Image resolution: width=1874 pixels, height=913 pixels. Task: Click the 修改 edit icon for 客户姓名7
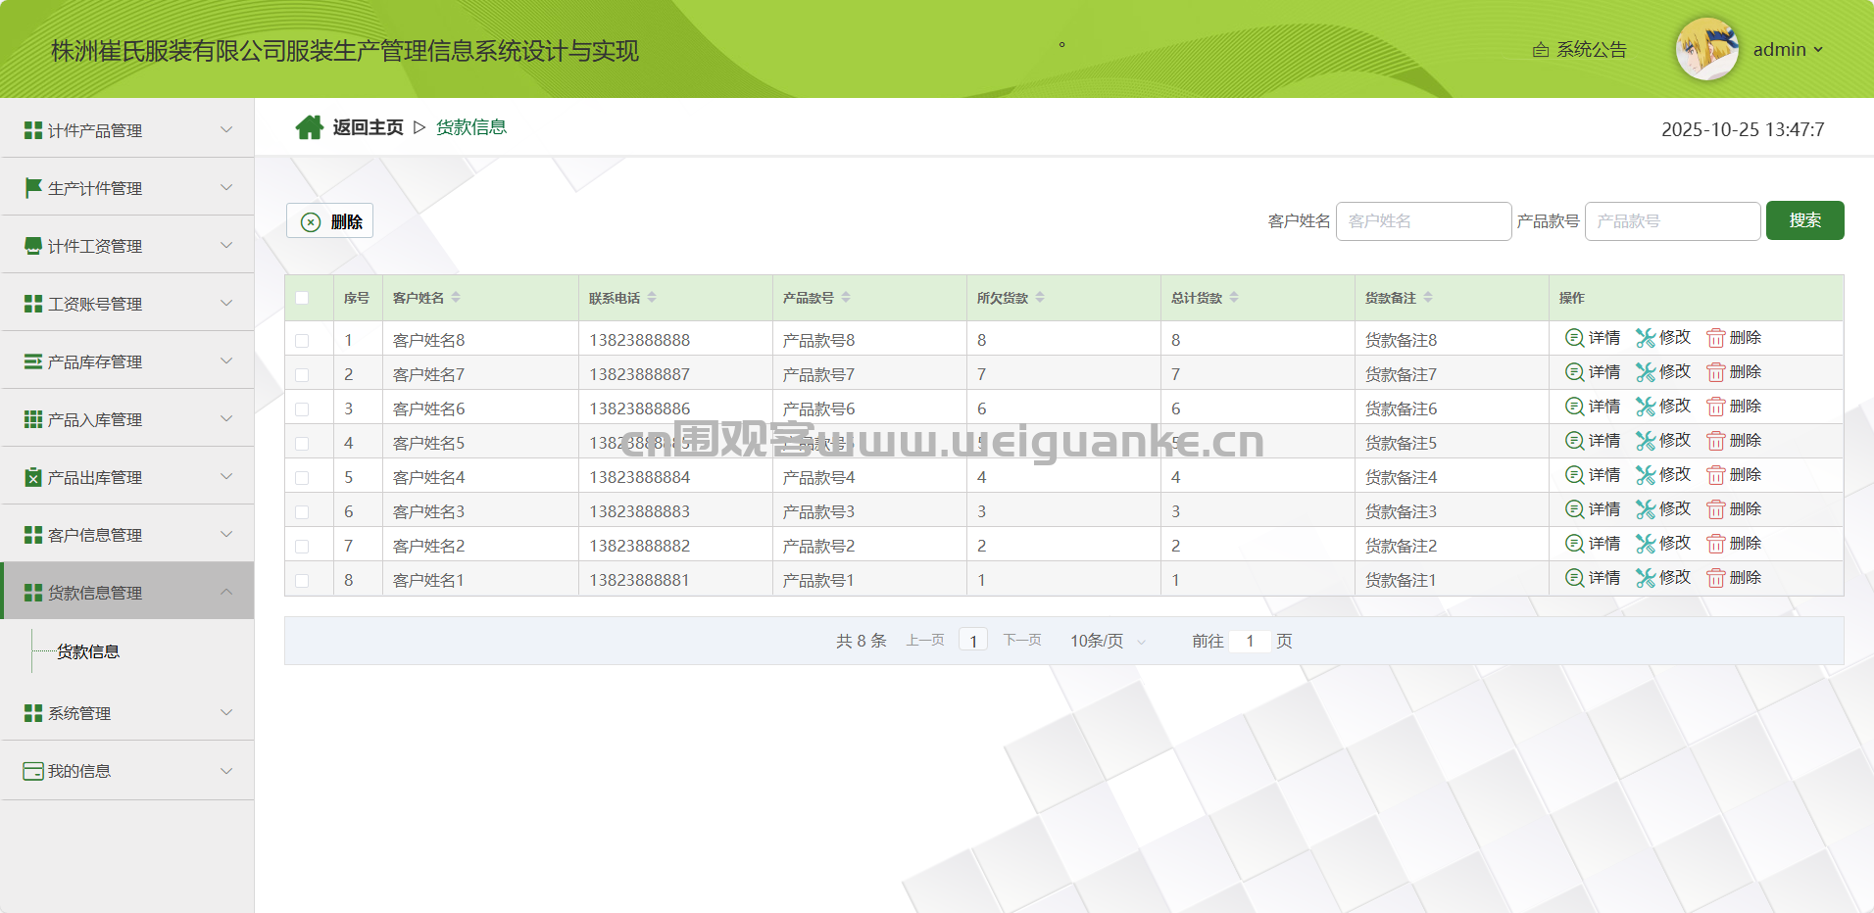click(1645, 372)
